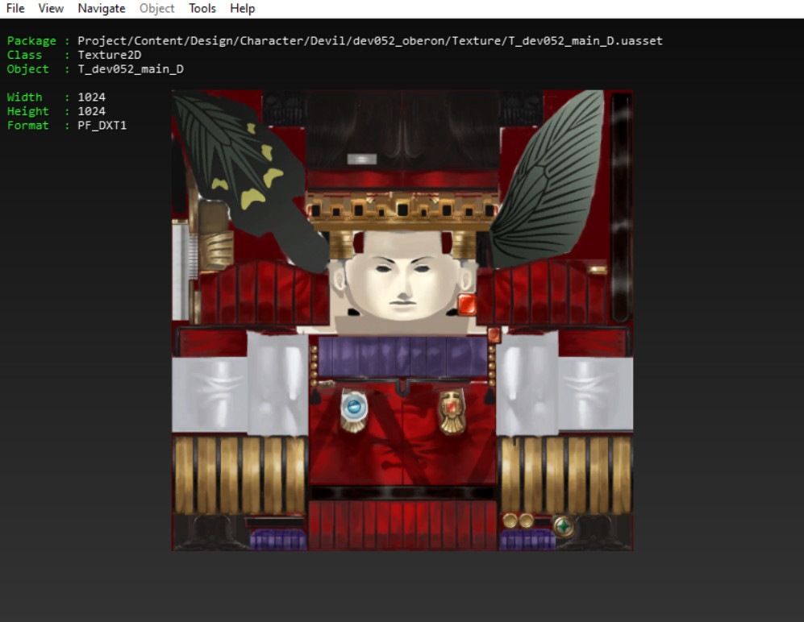Open the Tools menu
The width and height of the screenshot is (804, 622).
pos(202,8)
